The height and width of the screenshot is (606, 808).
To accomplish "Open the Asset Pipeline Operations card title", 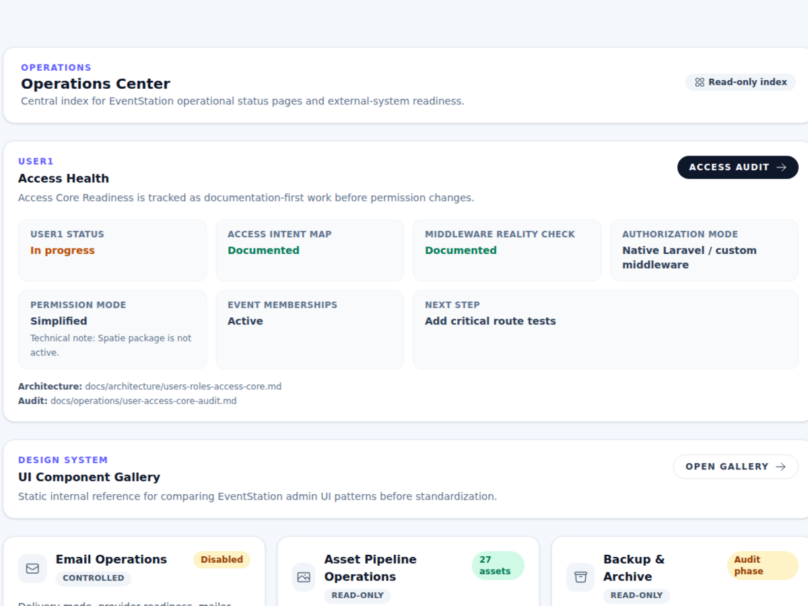I will coord(370,568).
